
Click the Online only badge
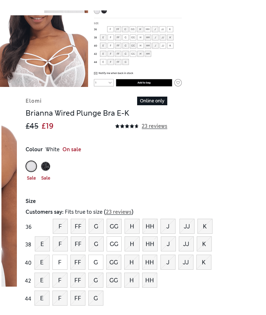pos(152,101)
